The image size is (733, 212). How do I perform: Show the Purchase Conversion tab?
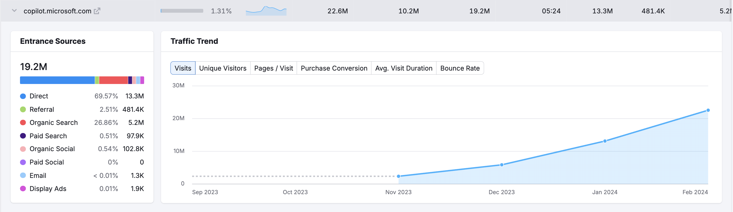click(x=334, y=68)
